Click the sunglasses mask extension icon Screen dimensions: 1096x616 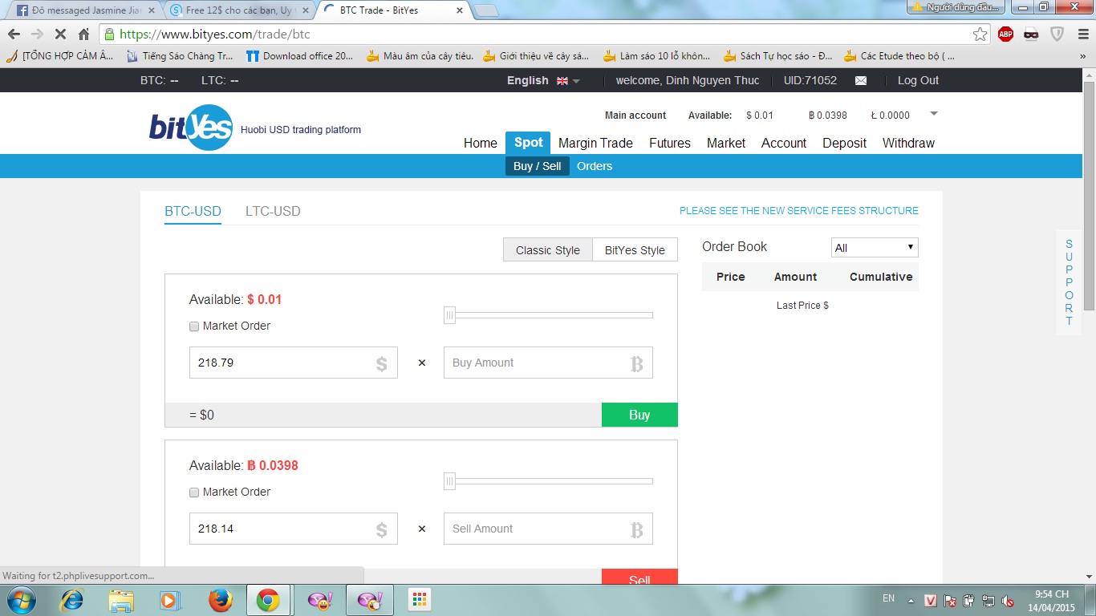pyautogui.click(x=1031, y=34)
